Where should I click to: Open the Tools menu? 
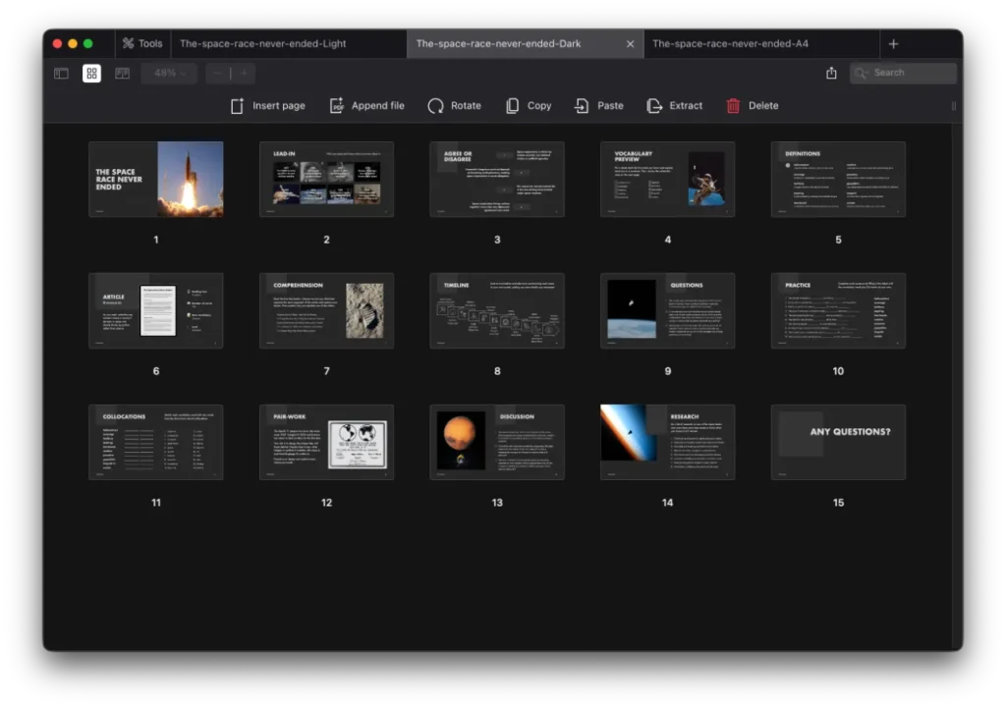[141, 43]
